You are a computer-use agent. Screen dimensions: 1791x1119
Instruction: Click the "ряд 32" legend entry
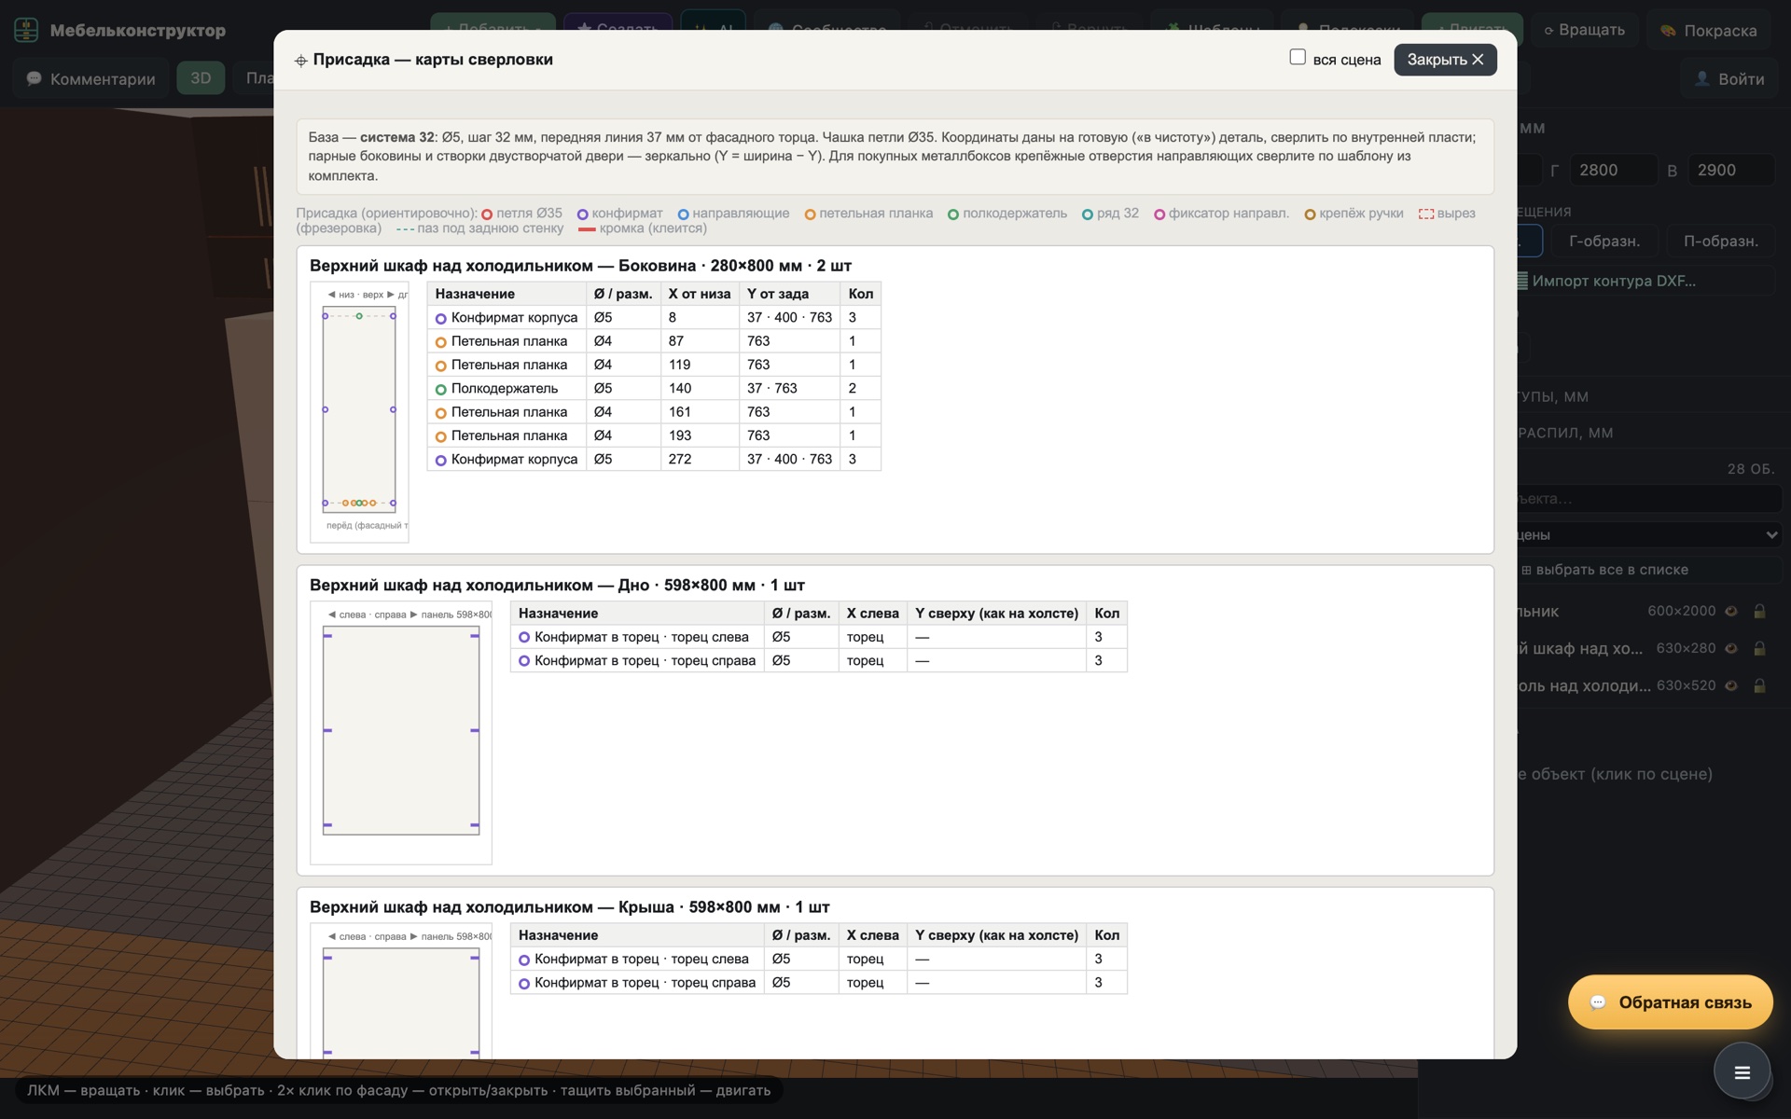[x=1110, y=214]
